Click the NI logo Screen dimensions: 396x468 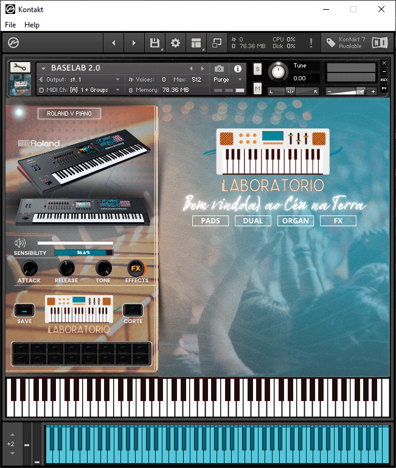380,43
